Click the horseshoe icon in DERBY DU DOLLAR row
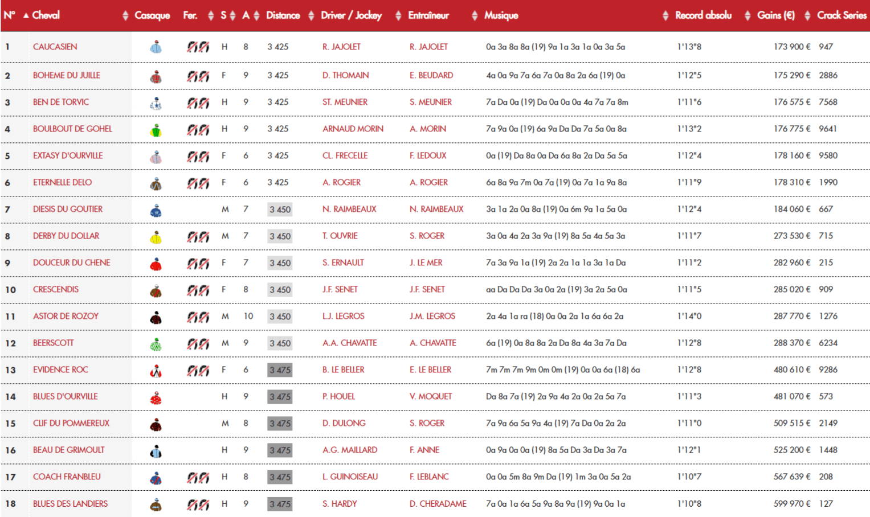Viewport: 870px width, 517px height. [x=198, y=236]
